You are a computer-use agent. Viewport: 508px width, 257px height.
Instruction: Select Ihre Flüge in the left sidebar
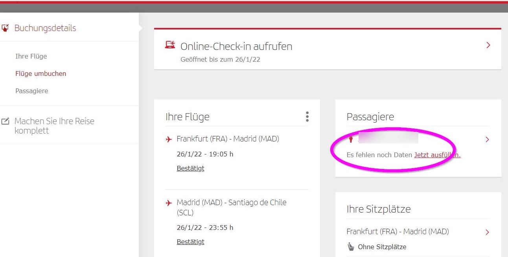coord(31,56)
